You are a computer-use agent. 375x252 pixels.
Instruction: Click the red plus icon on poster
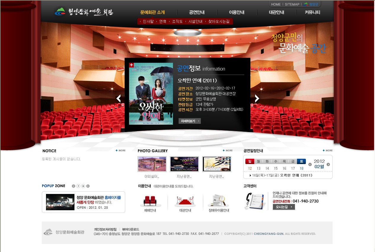pos(131,65)
